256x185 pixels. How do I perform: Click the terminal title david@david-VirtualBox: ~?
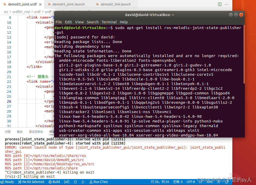tap(149, 15)
